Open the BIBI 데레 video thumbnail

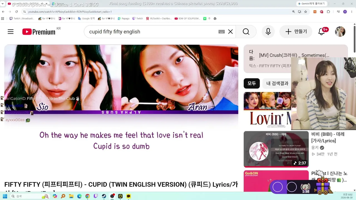(276, 149)
